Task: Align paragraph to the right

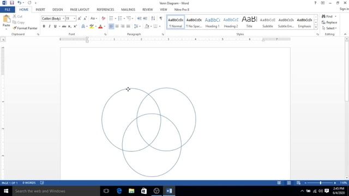Action: (x=122, y=27)
